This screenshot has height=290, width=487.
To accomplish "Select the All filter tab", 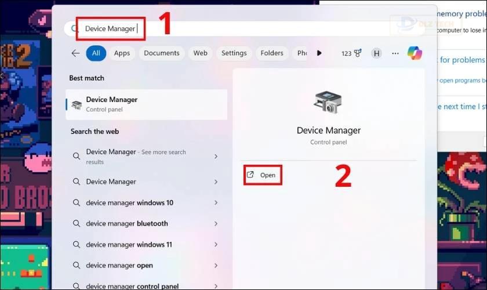I will pos(96,53).
